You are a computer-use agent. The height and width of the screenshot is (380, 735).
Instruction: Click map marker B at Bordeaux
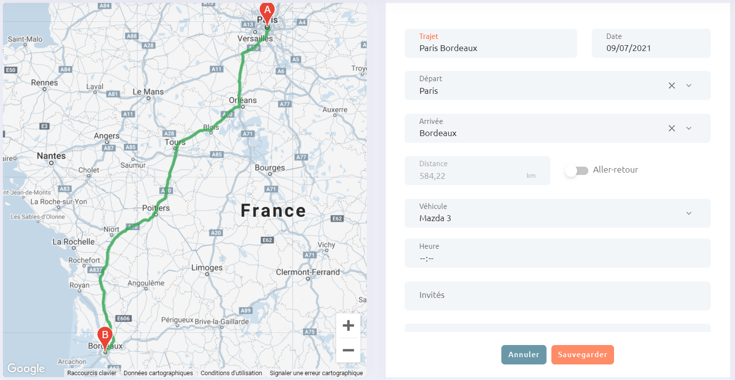click(105, 335)
